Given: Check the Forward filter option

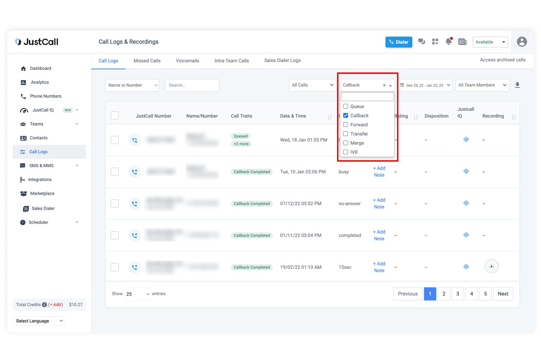Looking at the screenshot, I should [x=345, y=125].
